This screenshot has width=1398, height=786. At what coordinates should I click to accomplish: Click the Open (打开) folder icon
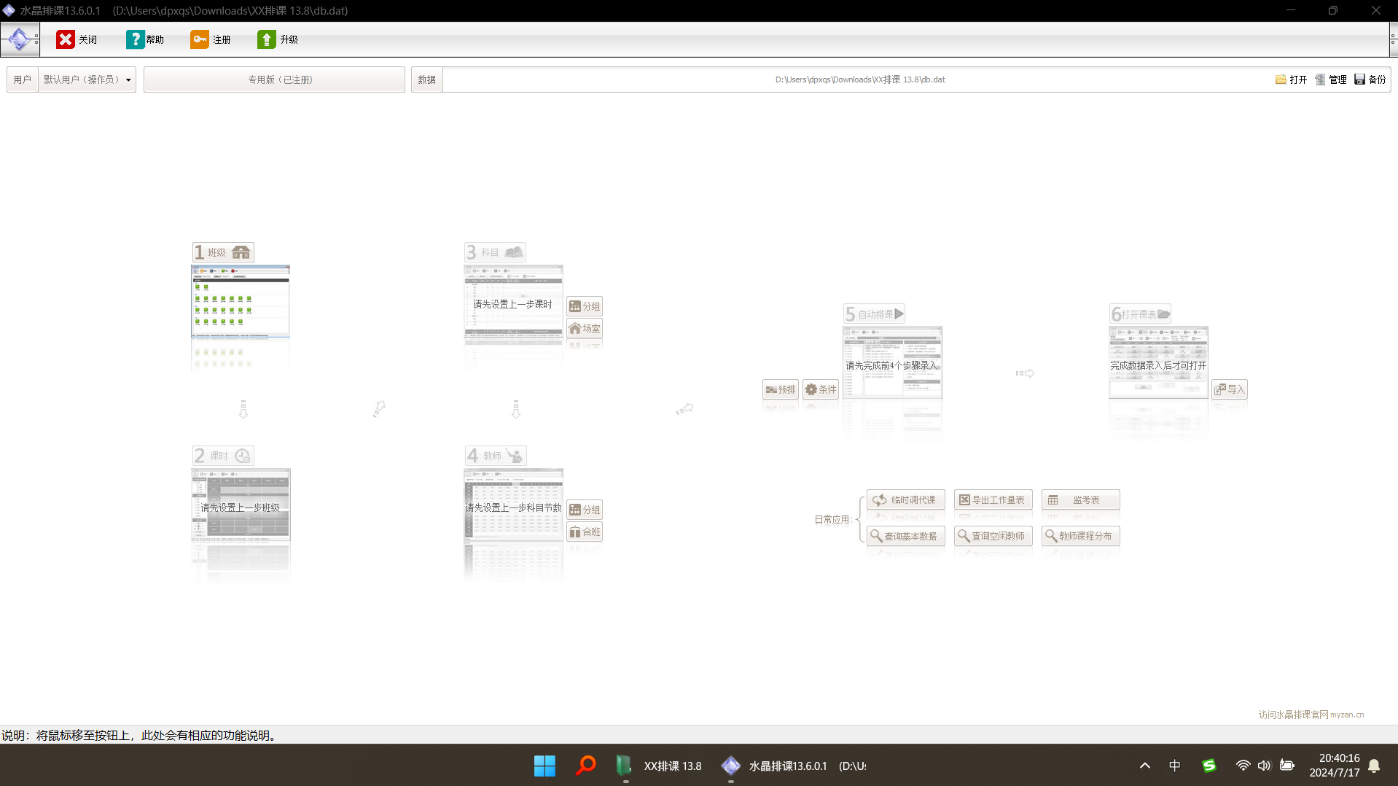click(x=1281, y=79)
